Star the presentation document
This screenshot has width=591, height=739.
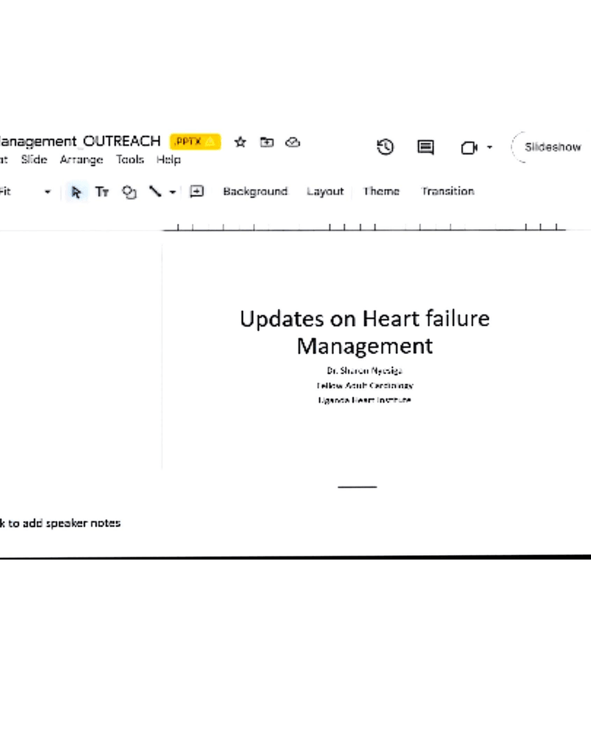point(240,142)
